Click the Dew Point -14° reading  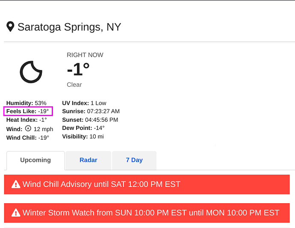tap(83, 128)
